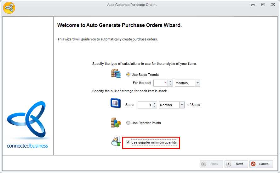Image resolution: width=280 pixels, height=173 pixels.
Task: Click inside the Store number field
Action: (x=145, y=105)
